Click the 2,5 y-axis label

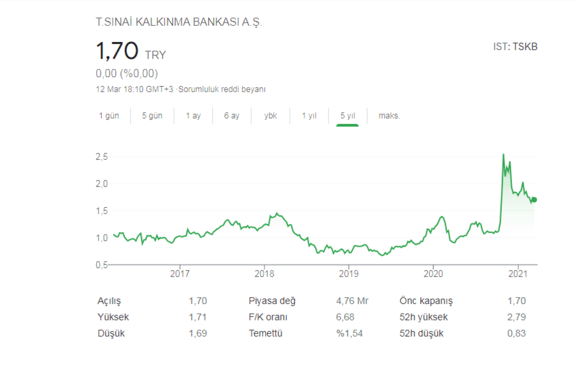101,157
